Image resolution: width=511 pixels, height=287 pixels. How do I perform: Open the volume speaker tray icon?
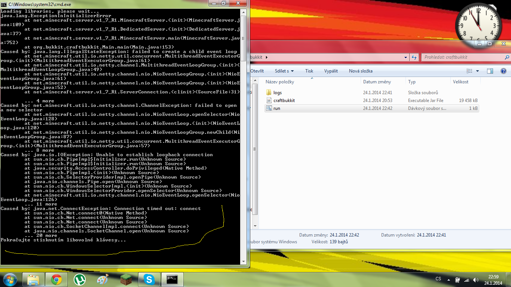click(475, 280)
